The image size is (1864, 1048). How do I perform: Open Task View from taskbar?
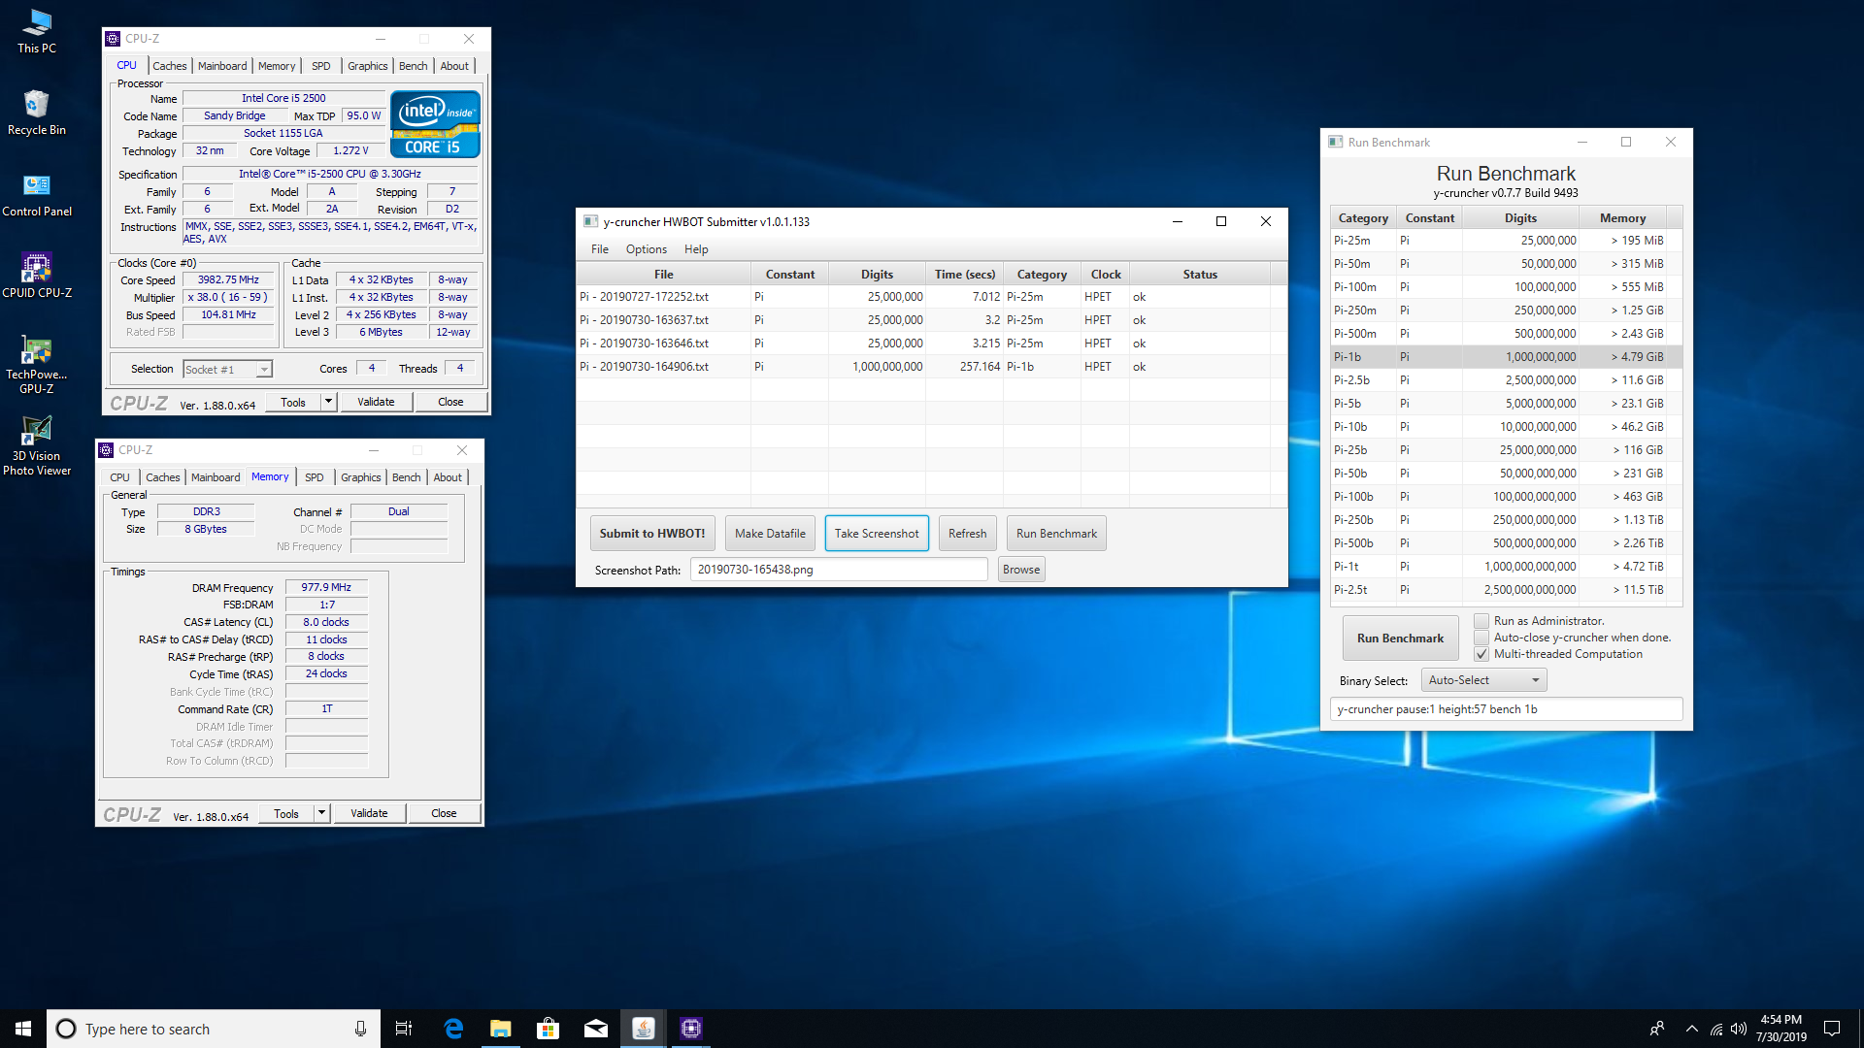pos(404,1029)
